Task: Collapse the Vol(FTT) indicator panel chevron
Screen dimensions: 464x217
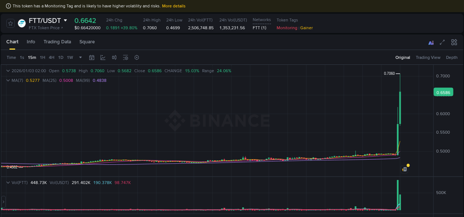Action: point(7,182)
